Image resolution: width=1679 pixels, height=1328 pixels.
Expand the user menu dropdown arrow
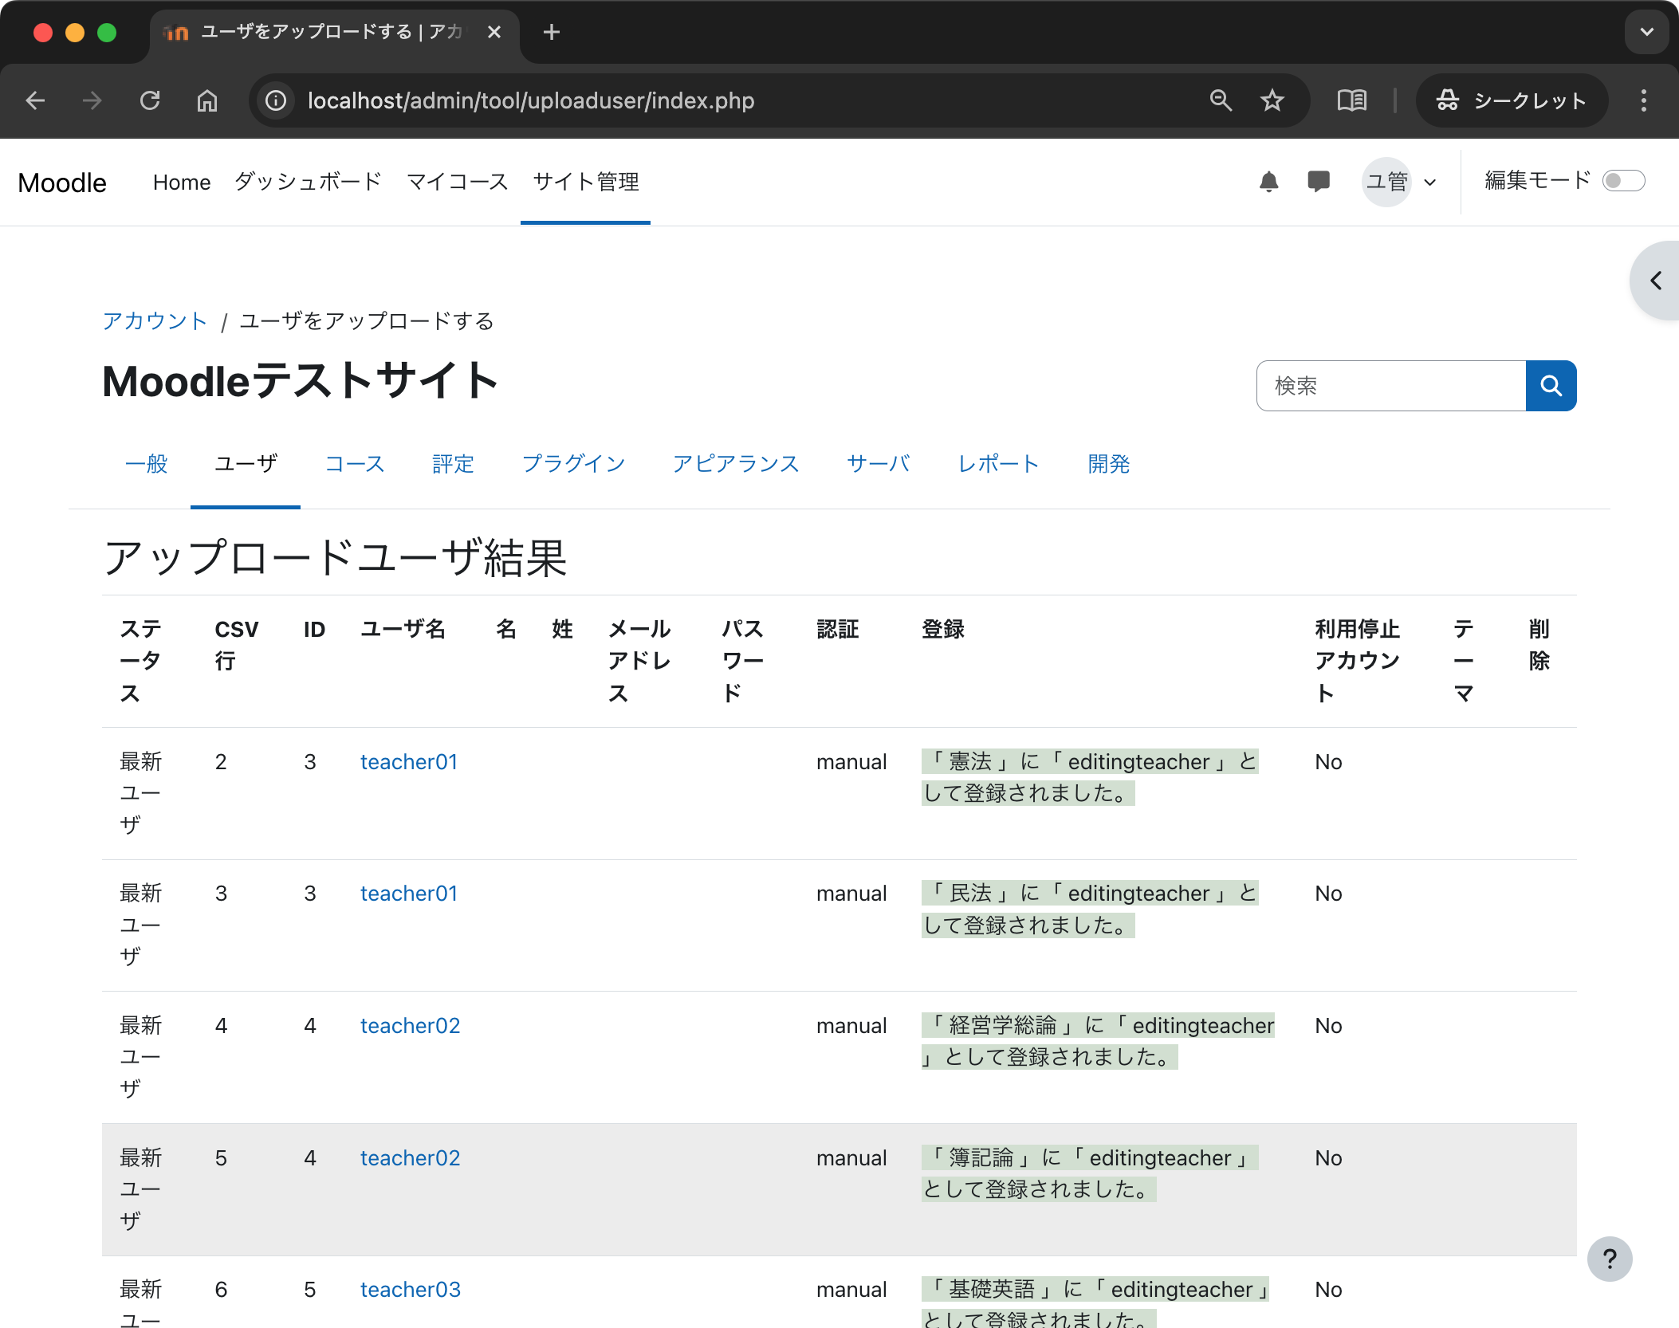point(1430,183)
